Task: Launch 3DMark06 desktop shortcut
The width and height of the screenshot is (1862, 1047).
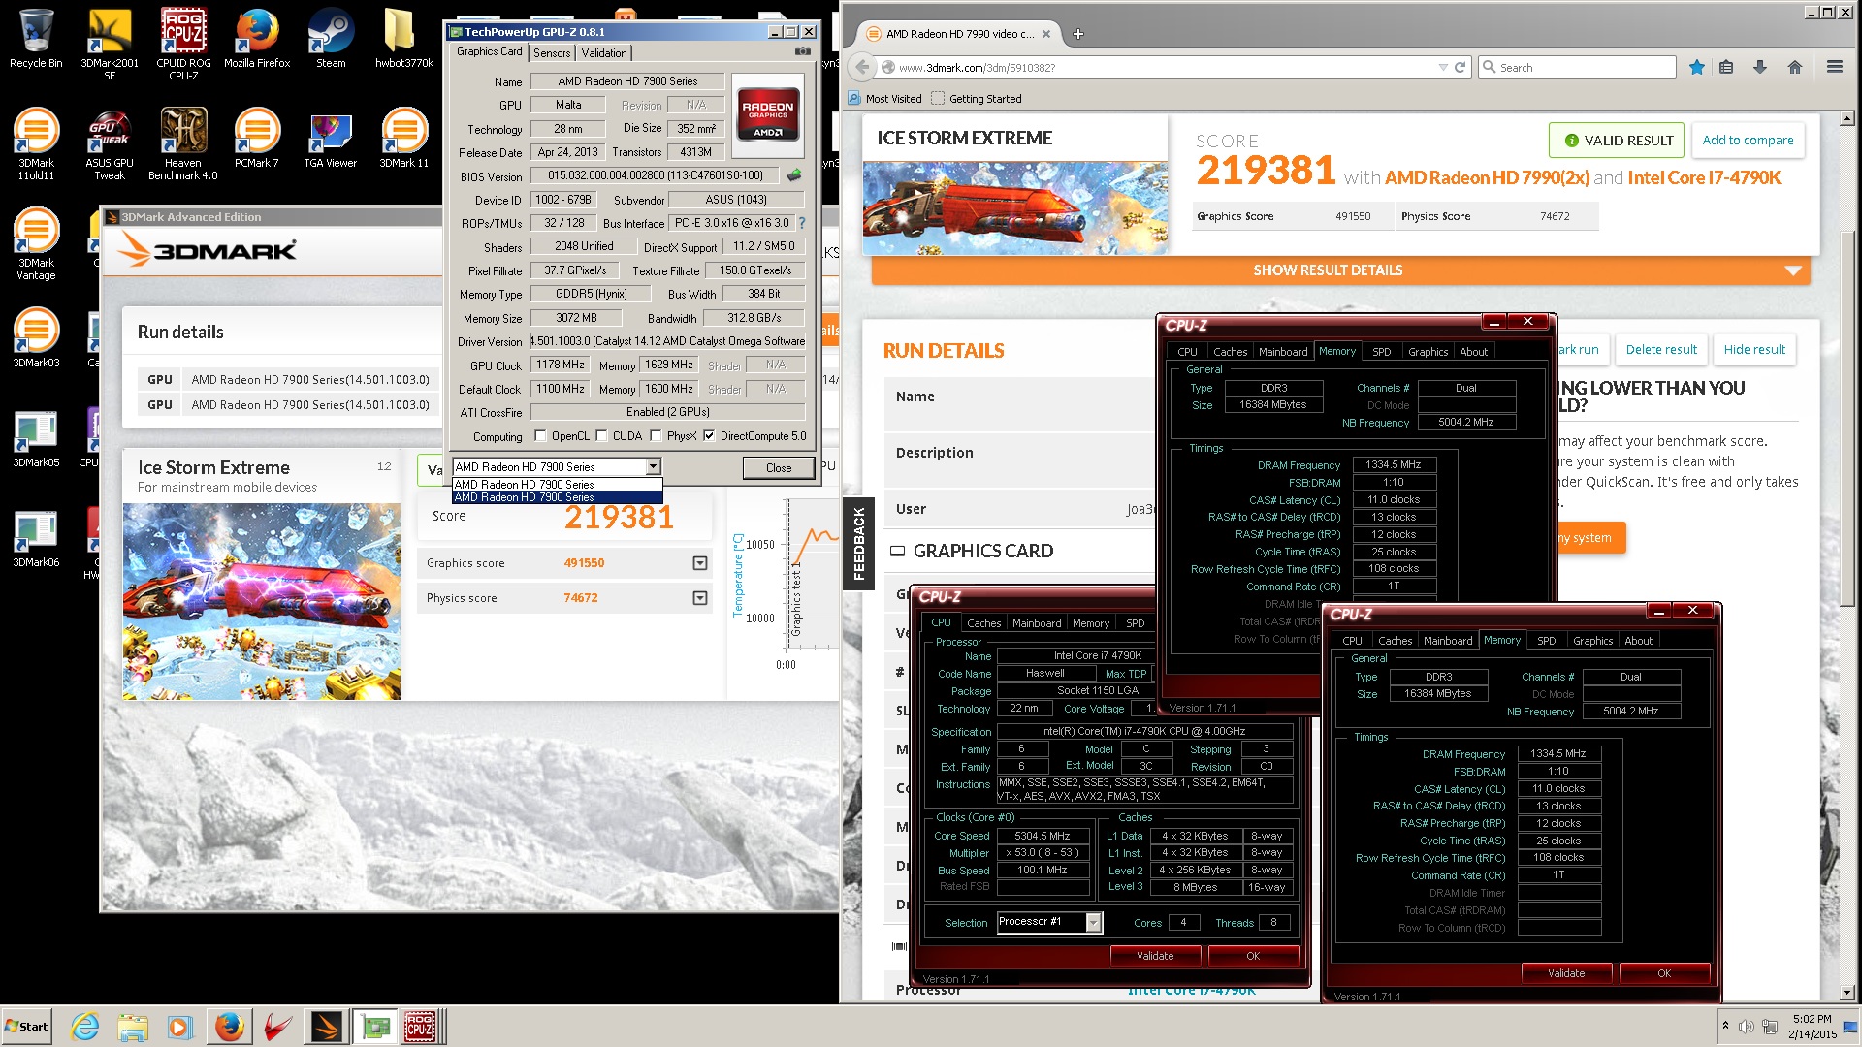Action: 36,538
